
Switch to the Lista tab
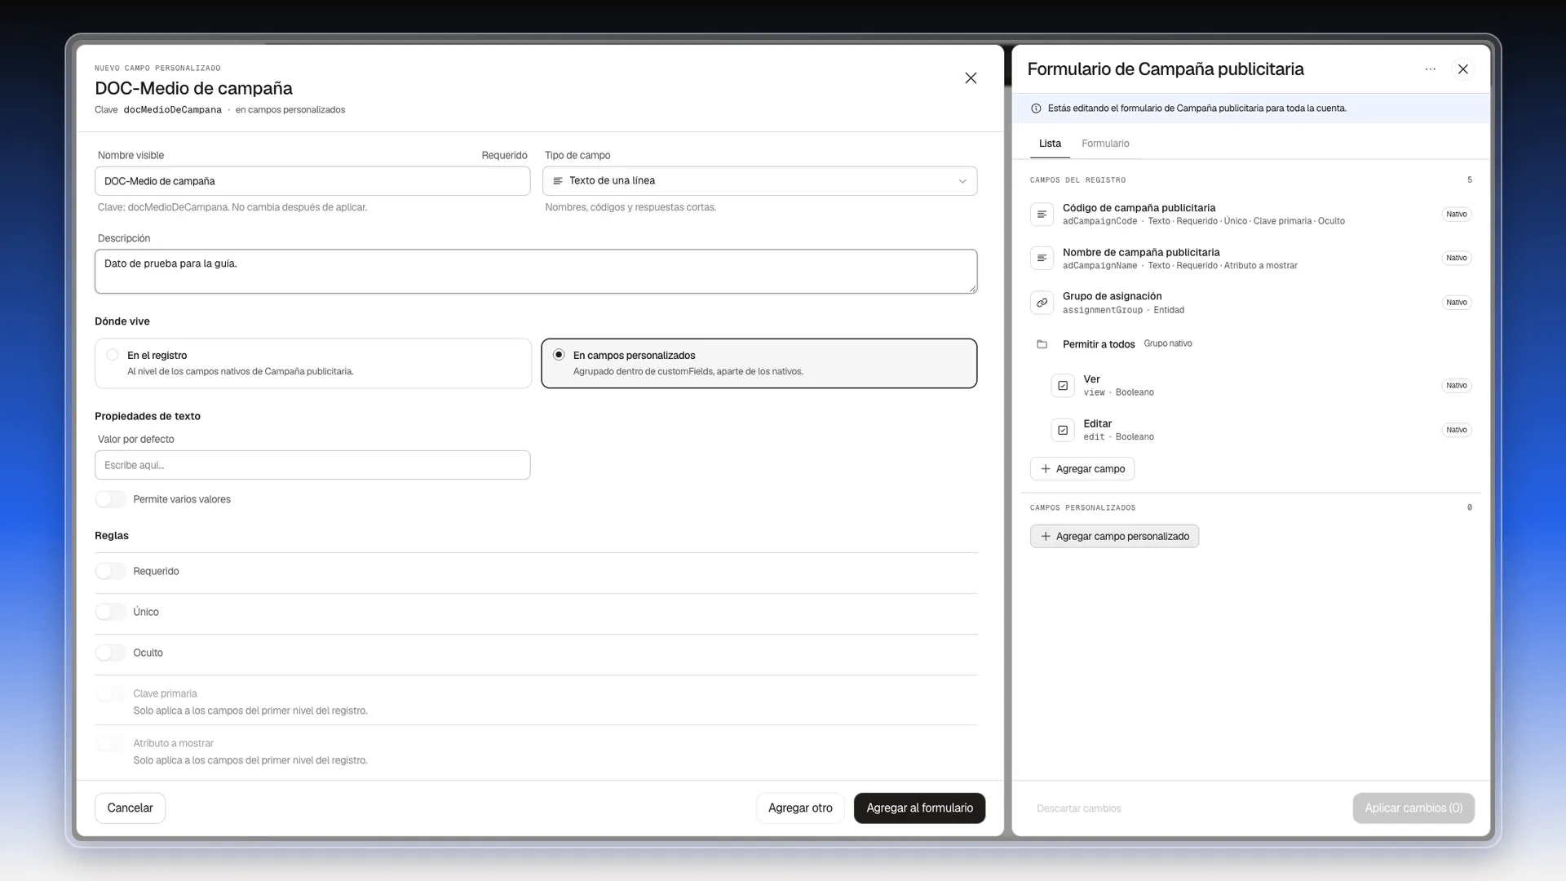click(1050, 144)
